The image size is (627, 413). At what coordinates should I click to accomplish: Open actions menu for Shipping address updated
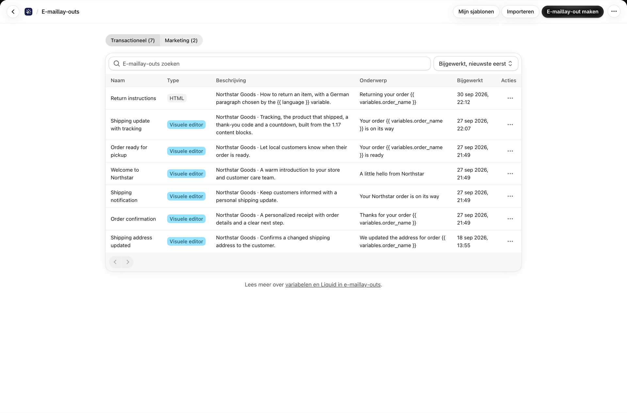coord(510,241)
